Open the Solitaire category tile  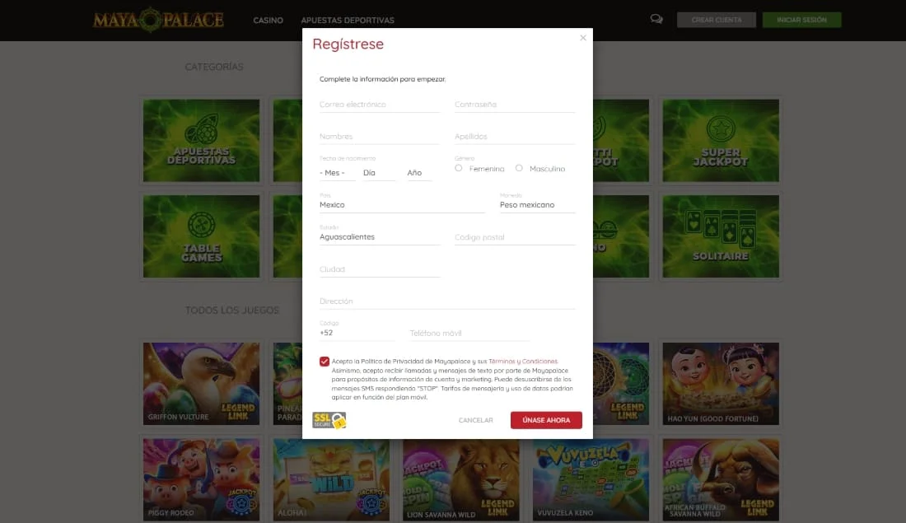coord(721,236)
